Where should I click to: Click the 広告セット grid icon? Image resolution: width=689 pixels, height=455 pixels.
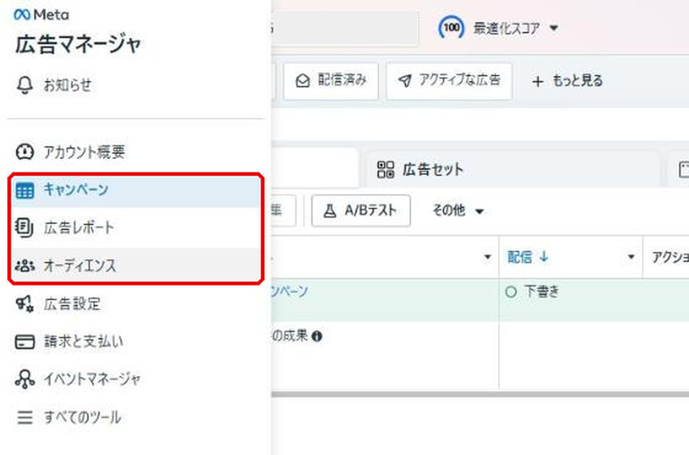pyautogui.click(x=386, y=170)
